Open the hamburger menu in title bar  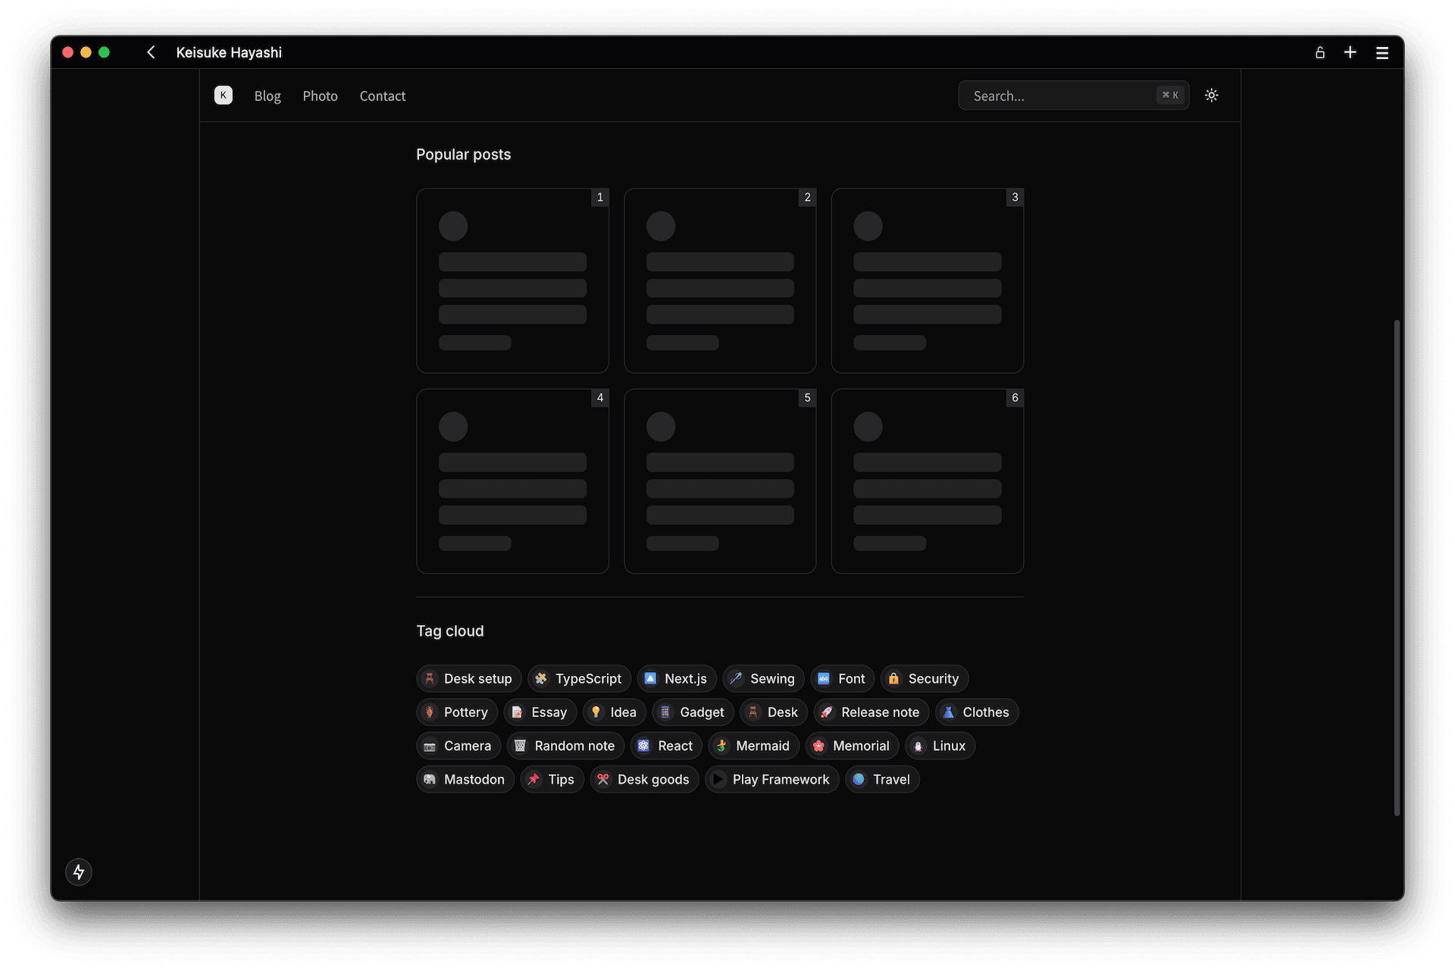pos(1381,52)
